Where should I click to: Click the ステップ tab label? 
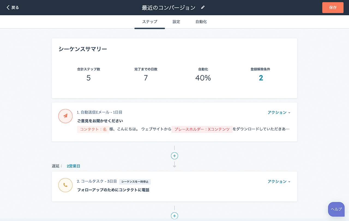(149, 21)
